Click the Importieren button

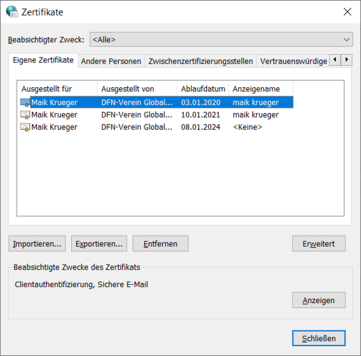[37, 243]
